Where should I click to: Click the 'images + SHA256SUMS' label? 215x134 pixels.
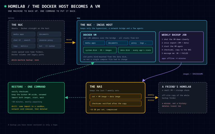193,74
